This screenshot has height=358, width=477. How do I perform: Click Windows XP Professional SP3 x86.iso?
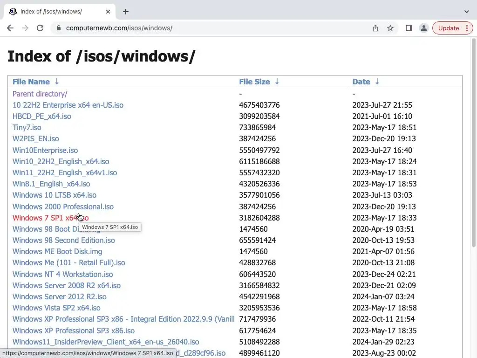pyautogui.click(x=73, y=331)
